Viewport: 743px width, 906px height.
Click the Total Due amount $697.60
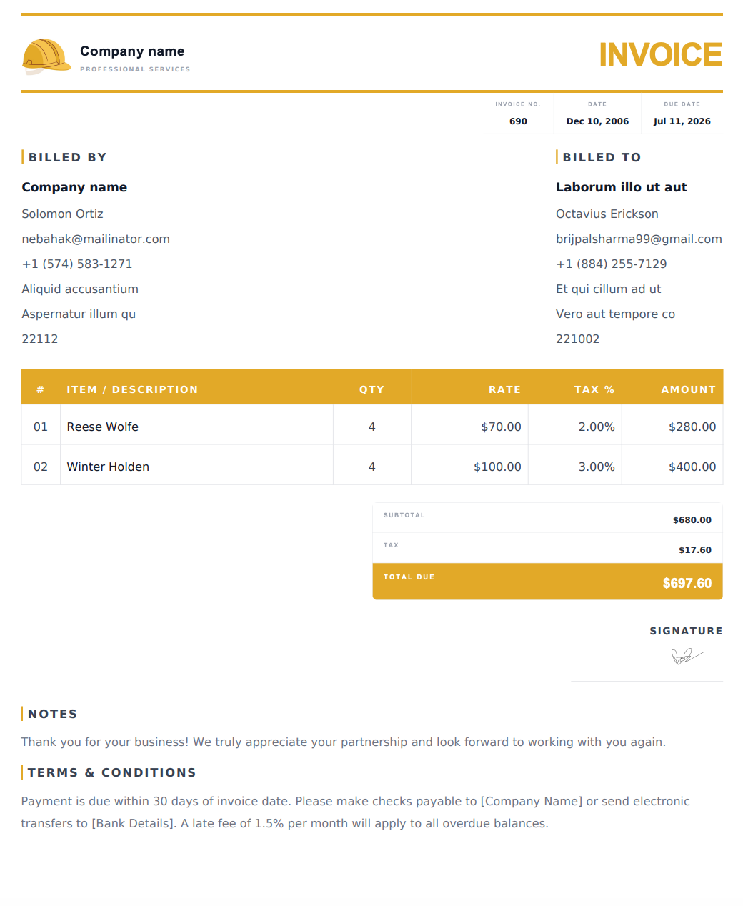click(687, 583)
